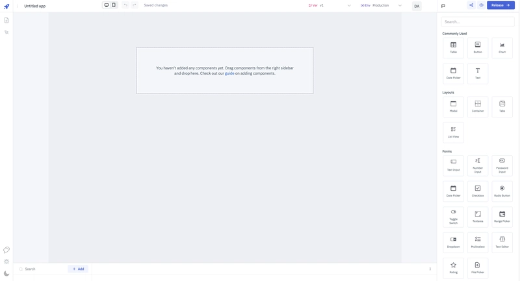
Task: Open the pages panel icon in left sidebar
Action: [6, 20]
